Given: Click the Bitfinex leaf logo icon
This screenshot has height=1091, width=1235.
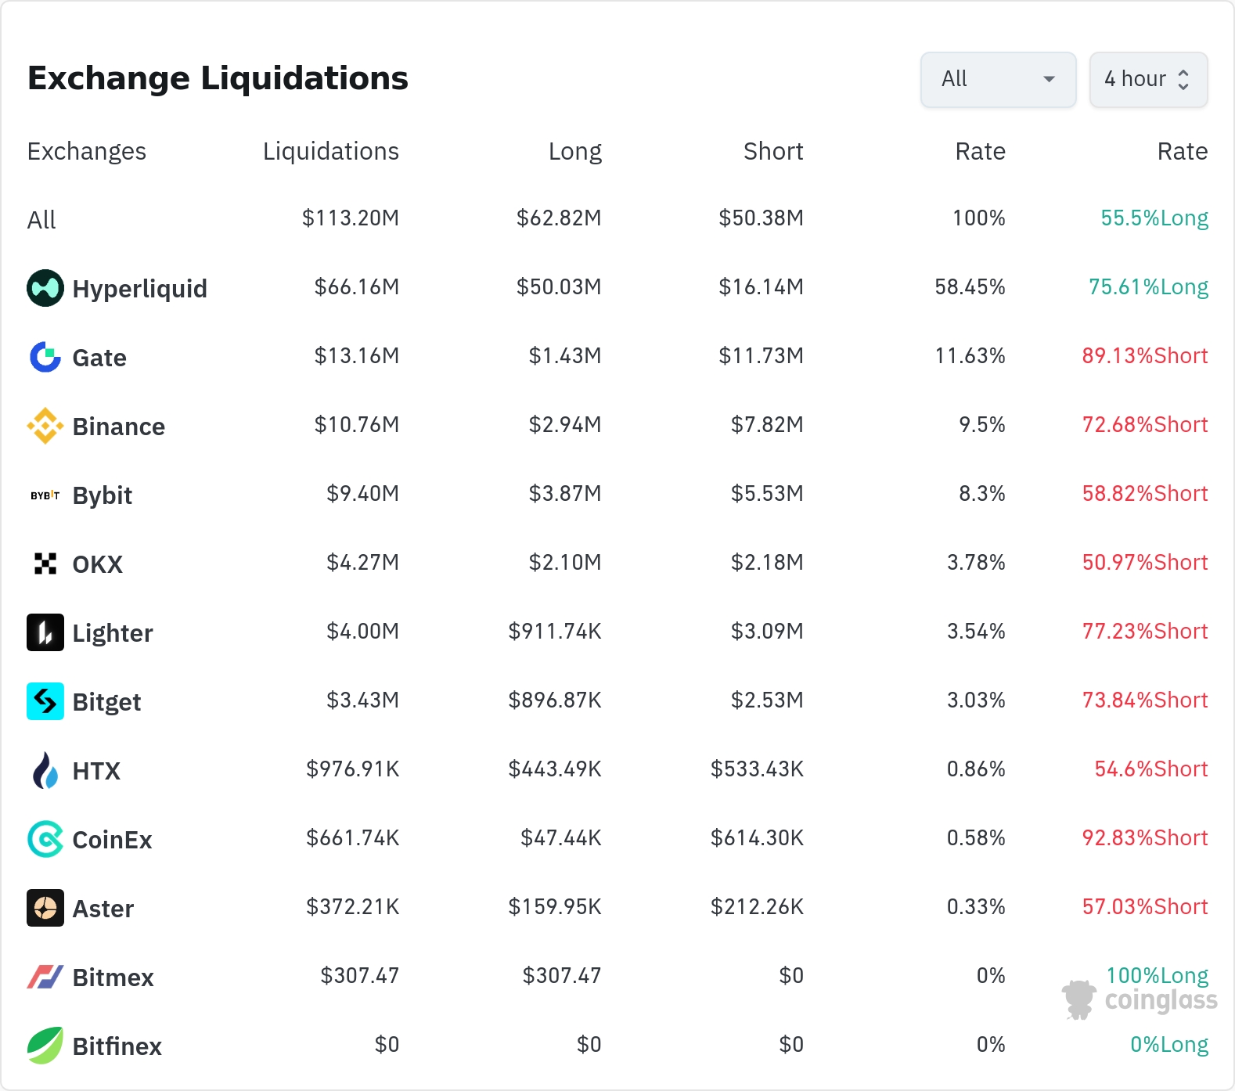Looking at the screenshot, I should [45, 1046].
